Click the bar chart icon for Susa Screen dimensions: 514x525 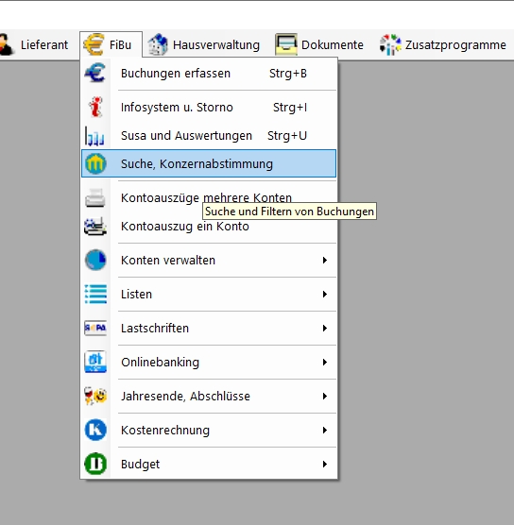click(94, 136)
